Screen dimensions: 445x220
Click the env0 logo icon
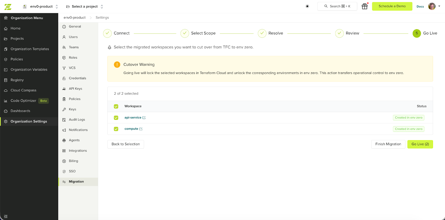point(8,7)
